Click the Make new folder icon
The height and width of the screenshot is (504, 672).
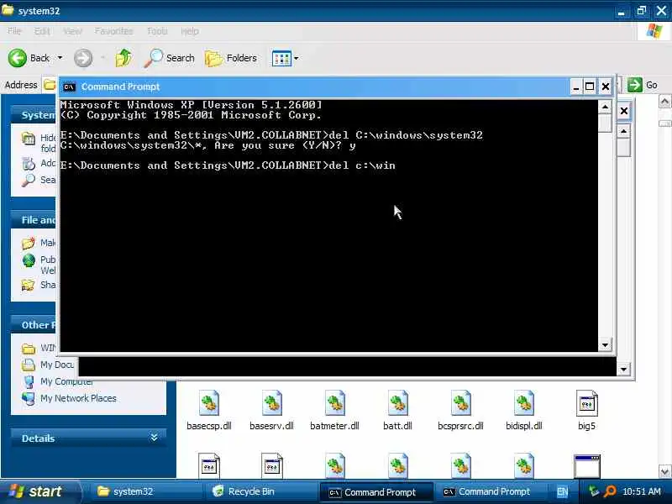point(29,243)
